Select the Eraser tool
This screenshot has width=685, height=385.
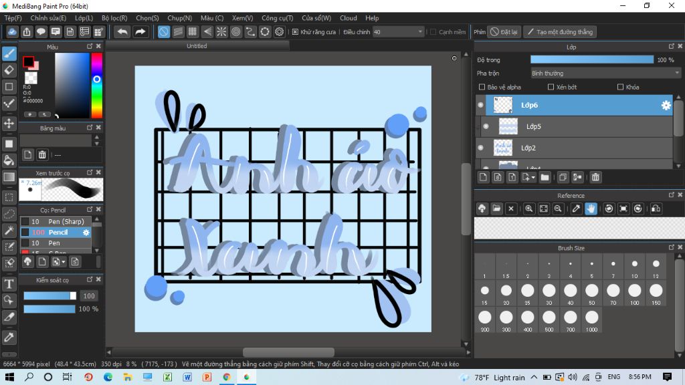click(9, 70)
